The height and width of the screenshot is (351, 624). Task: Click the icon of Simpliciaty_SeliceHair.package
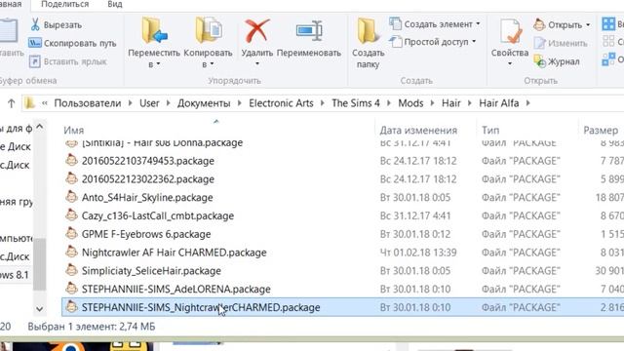tap(71, 270)
